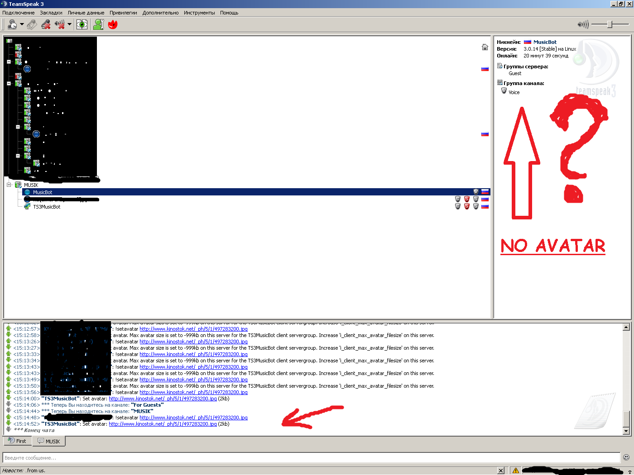Focus the Введите сообщение message input field

[311, 458]
